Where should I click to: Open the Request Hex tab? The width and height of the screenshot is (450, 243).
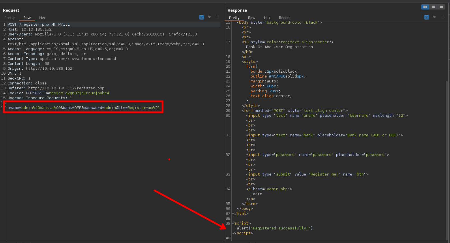[42, 18]
